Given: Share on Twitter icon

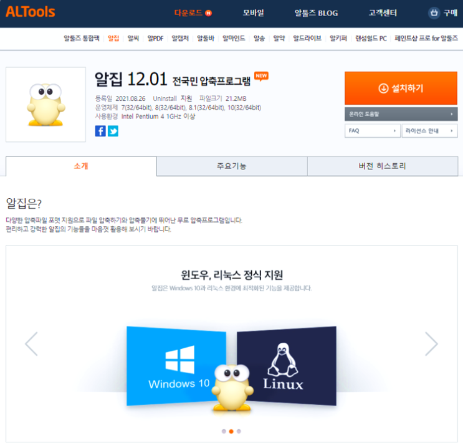Looking at the screenshot, I should pos(113,131).
